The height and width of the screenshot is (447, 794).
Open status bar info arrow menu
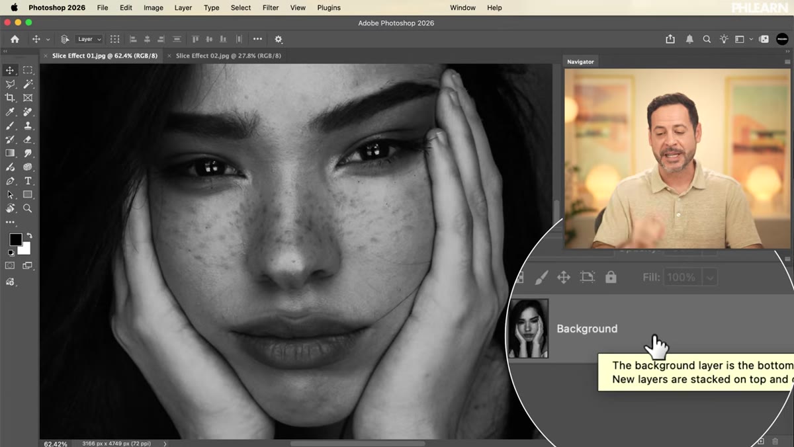[165, 444]
